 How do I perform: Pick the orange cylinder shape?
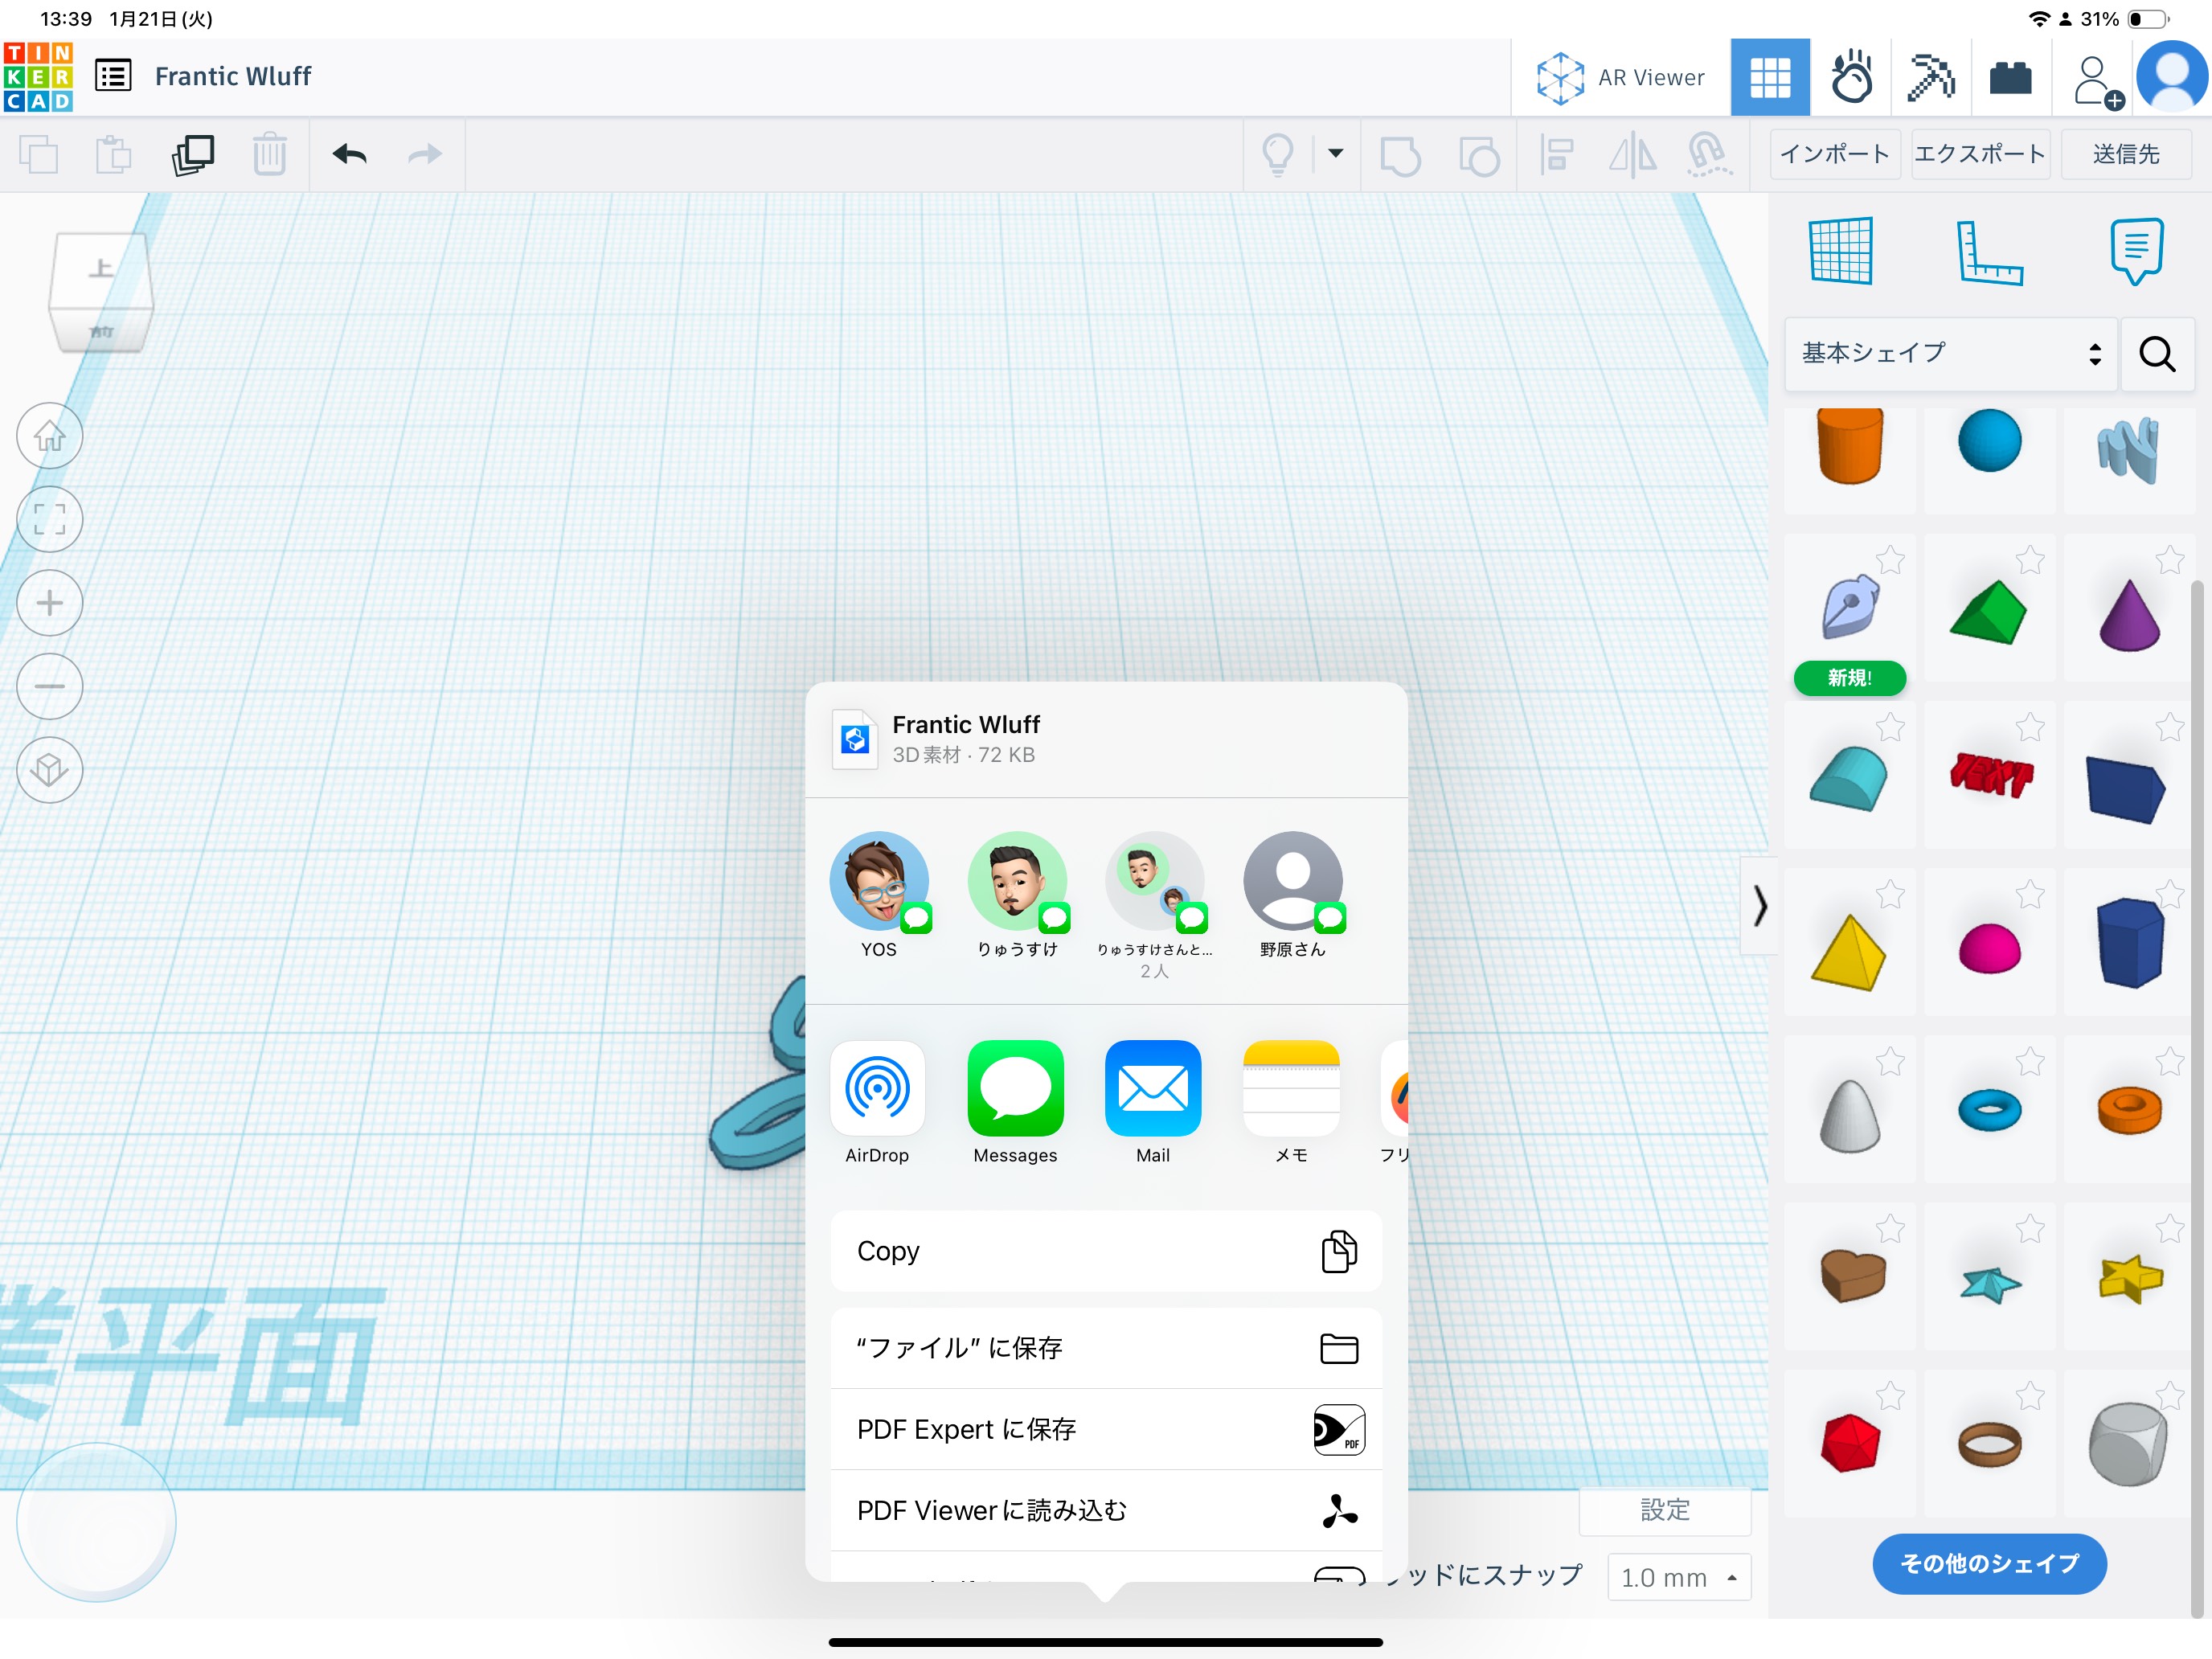coord(1849,445)
